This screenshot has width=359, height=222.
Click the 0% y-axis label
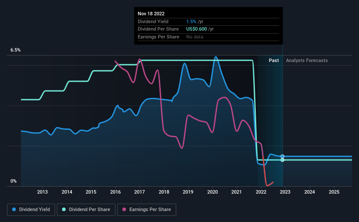pyautogui.click(x=14, y=181)
